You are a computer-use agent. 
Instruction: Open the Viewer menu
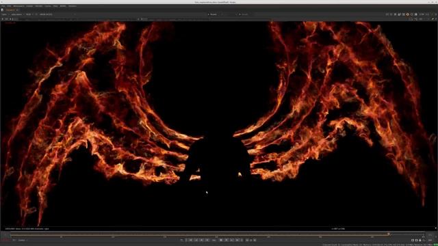(x=29, y=6)
